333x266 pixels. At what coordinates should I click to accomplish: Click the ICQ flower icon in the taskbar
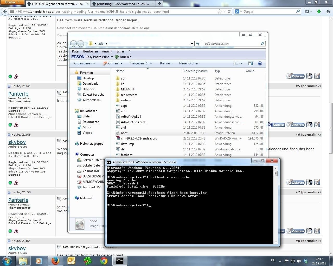coord(87,261)
